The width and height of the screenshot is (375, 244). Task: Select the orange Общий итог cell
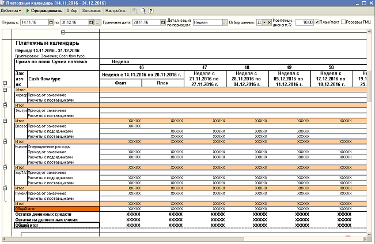[56, 209]
